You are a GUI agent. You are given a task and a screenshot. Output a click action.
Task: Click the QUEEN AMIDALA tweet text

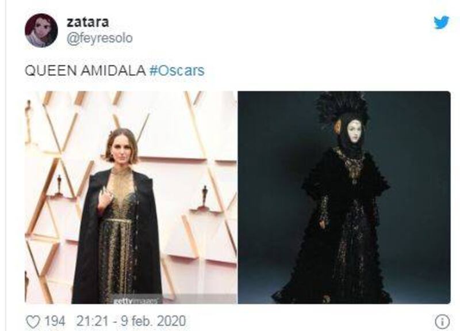point(85,71)
